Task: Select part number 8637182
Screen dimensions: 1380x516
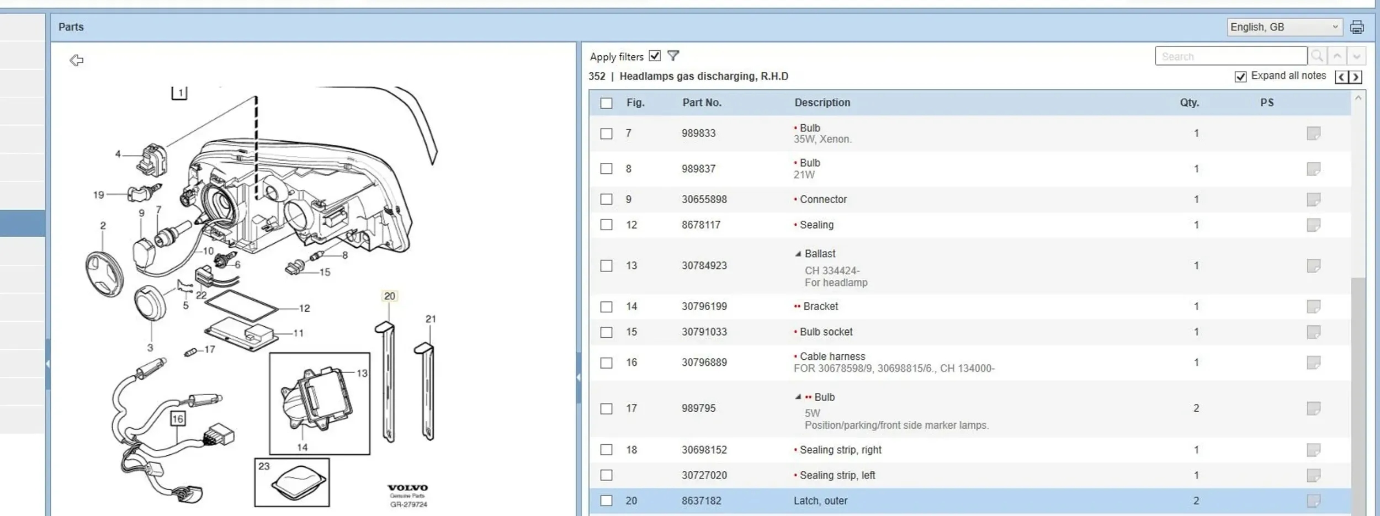Action: click(x=701, y=501)
